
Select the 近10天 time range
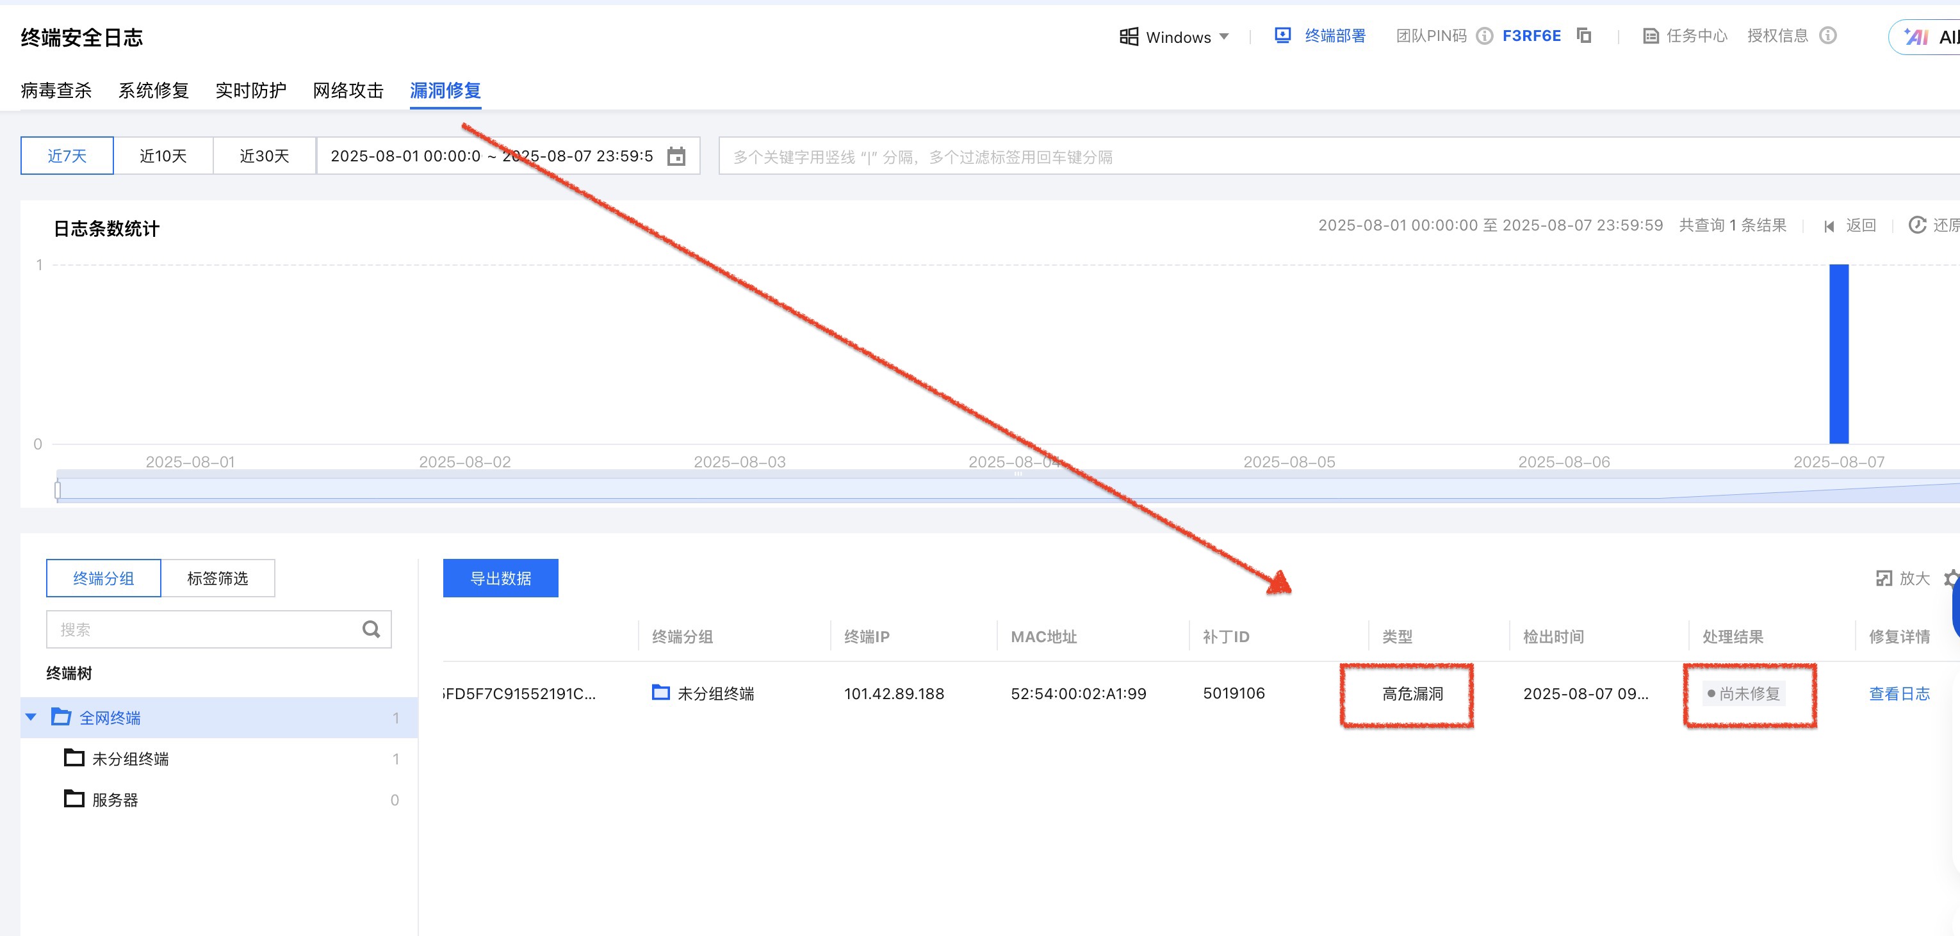163,156
